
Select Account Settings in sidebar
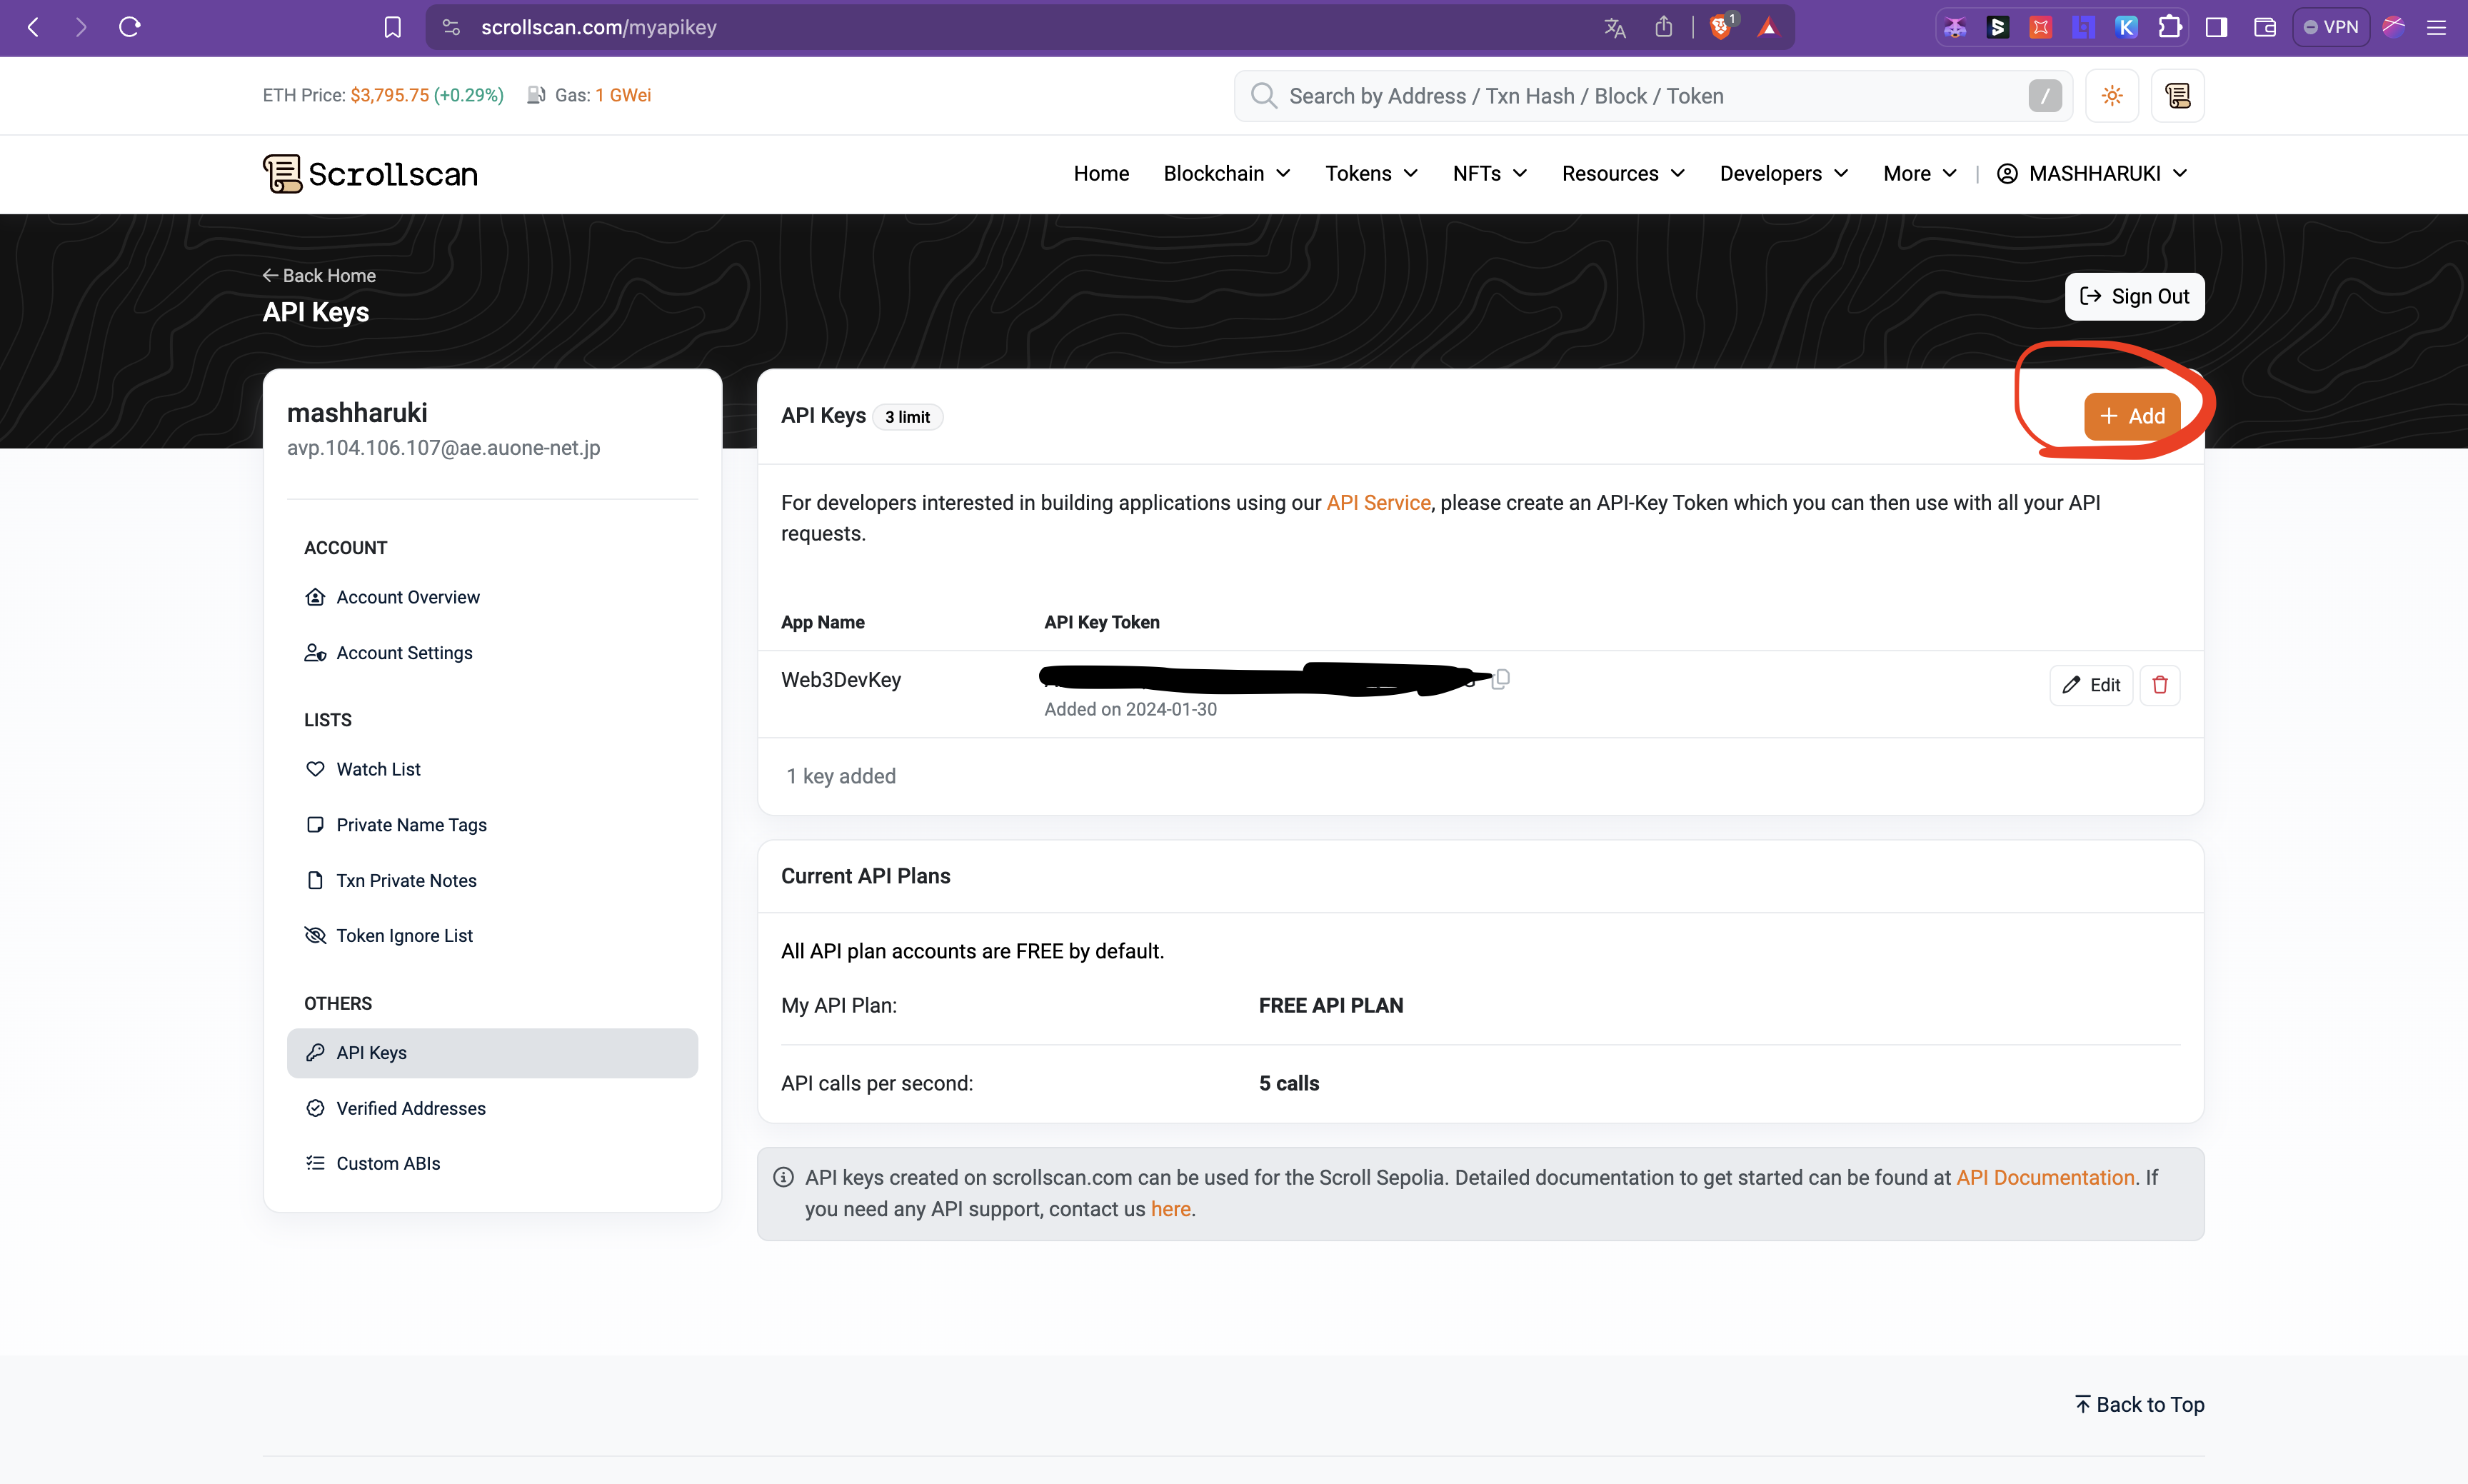coord(403,653)
